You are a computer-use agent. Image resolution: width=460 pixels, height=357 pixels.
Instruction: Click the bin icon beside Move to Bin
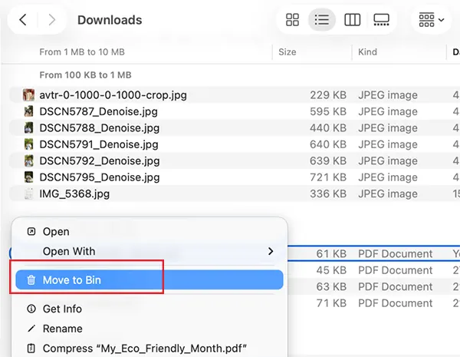coord(31,280)
